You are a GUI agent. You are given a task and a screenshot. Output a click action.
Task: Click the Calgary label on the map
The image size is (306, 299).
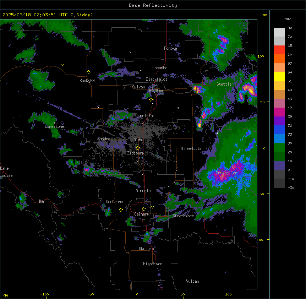(x=142, y=214)
